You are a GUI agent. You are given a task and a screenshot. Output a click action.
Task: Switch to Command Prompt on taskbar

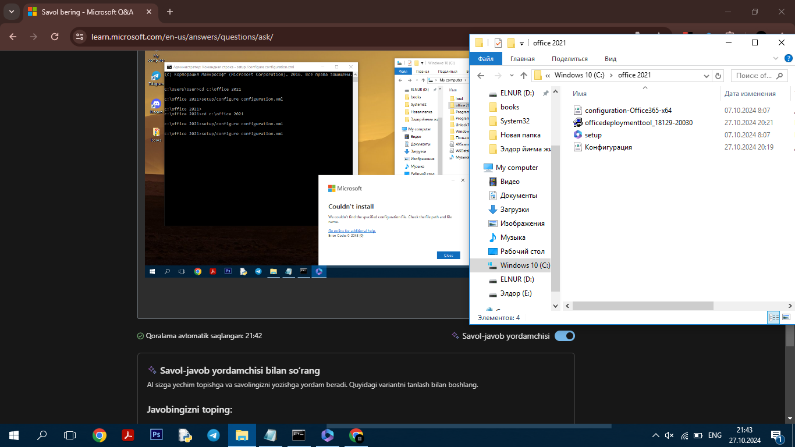(299, 435)
